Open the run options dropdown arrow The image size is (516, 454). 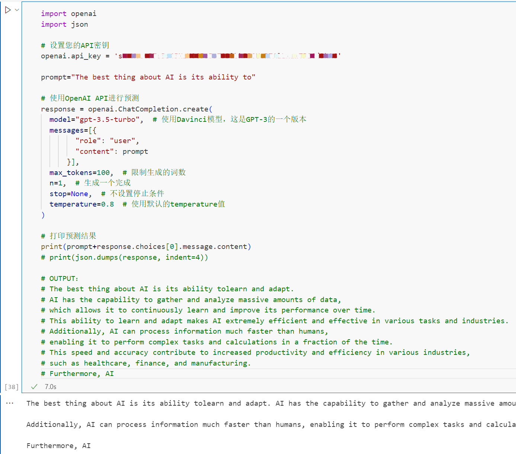[17, 10]
